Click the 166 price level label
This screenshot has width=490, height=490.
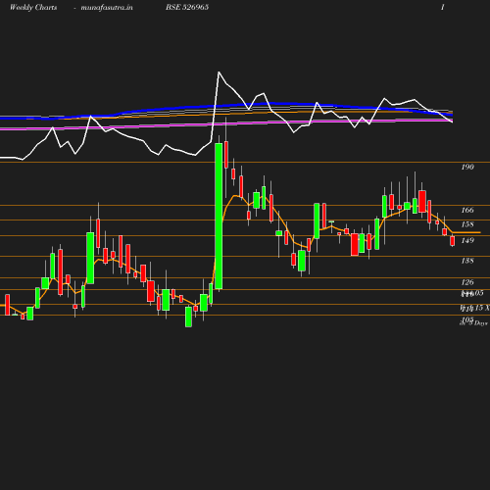coord(467,210)
